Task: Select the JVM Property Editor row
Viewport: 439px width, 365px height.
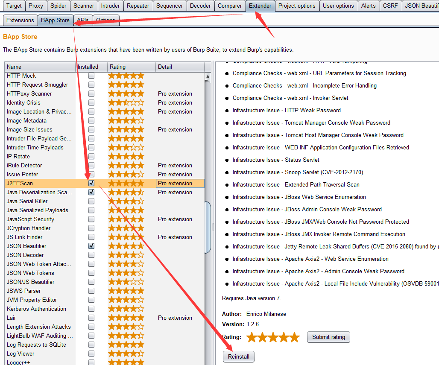Action: (x=105, y=300)
